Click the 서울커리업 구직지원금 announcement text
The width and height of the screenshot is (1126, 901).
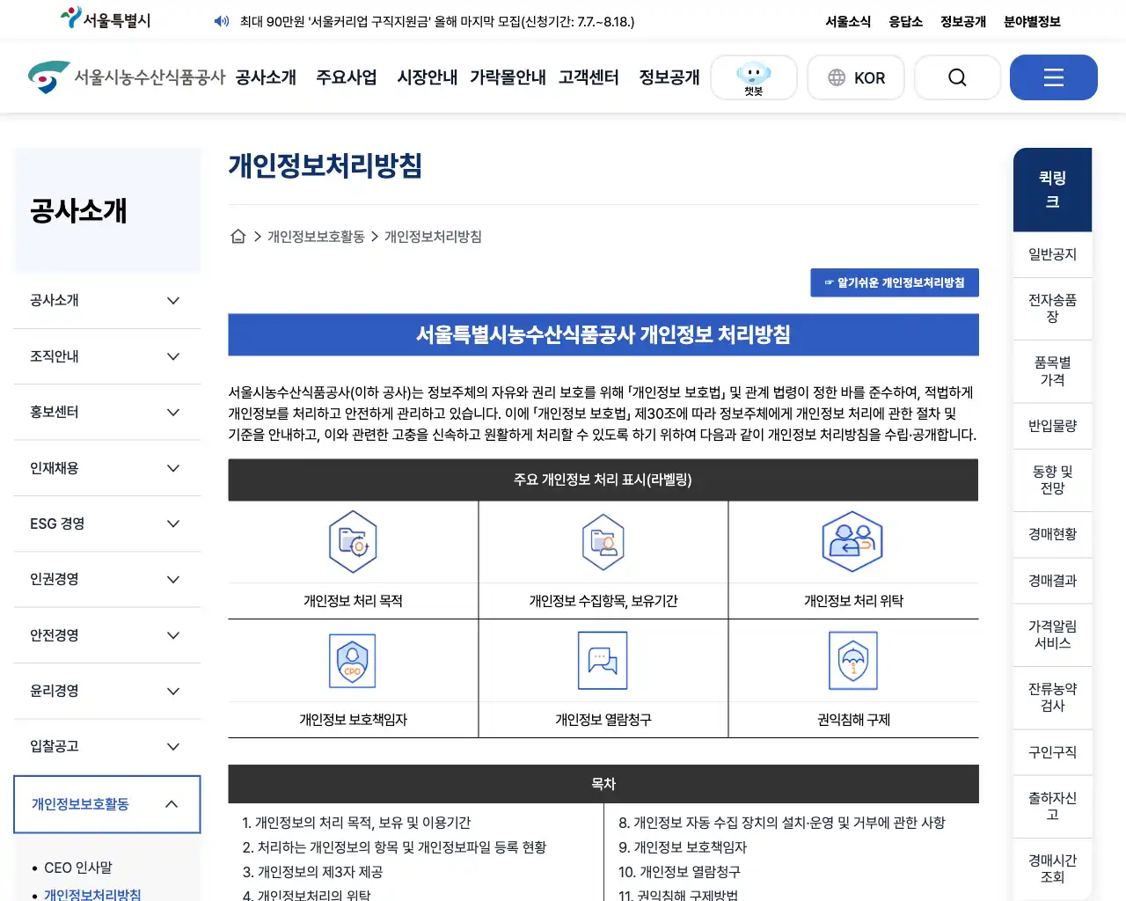tap(437, 22)
